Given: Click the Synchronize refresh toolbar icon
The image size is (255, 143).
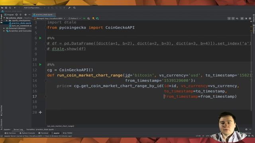Looking at the screenshot, I should tap(10, 8).
